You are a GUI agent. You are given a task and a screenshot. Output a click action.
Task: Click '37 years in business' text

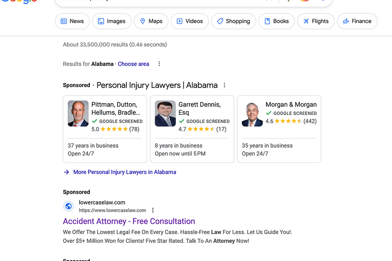pyautogui.click(x=93, y=146)
